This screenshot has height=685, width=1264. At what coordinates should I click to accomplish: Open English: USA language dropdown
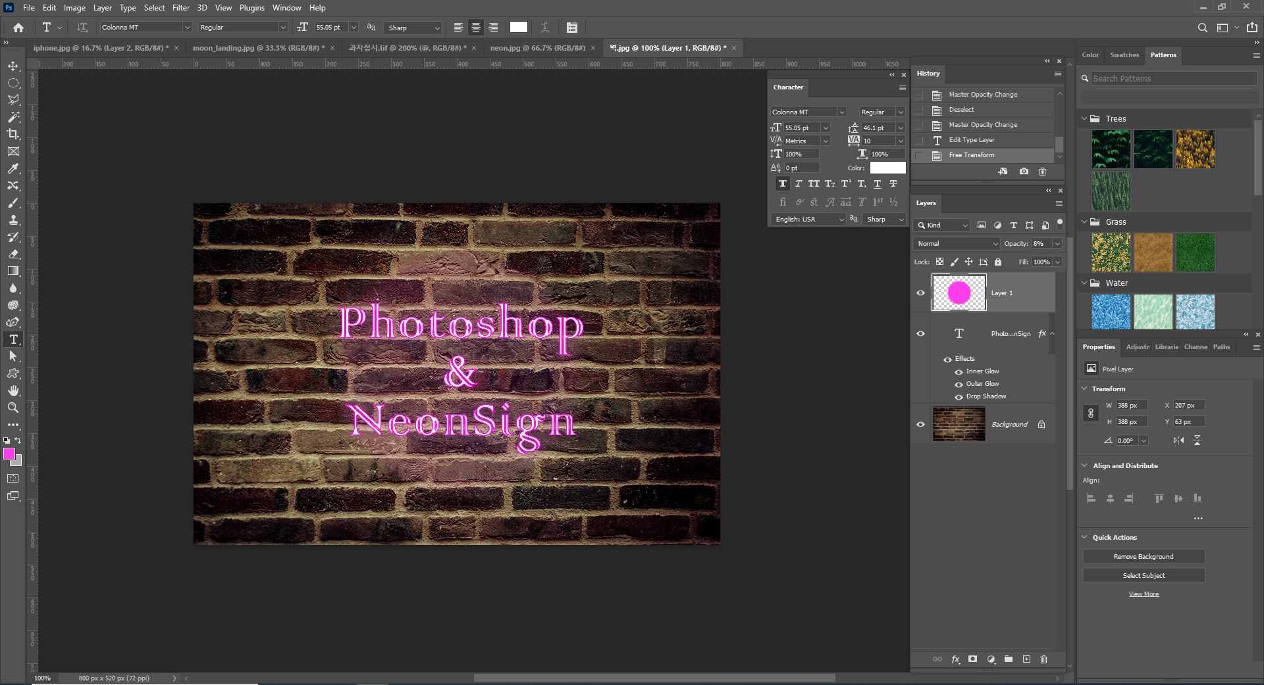pyautogui.click(x=809, y=220)
